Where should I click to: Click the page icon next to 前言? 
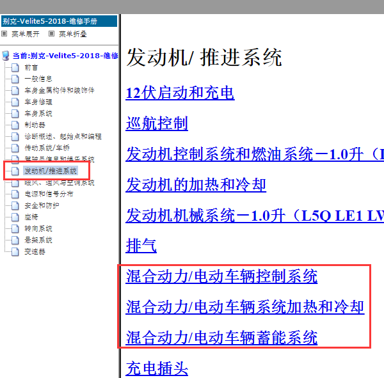click(x=15, y=67)
